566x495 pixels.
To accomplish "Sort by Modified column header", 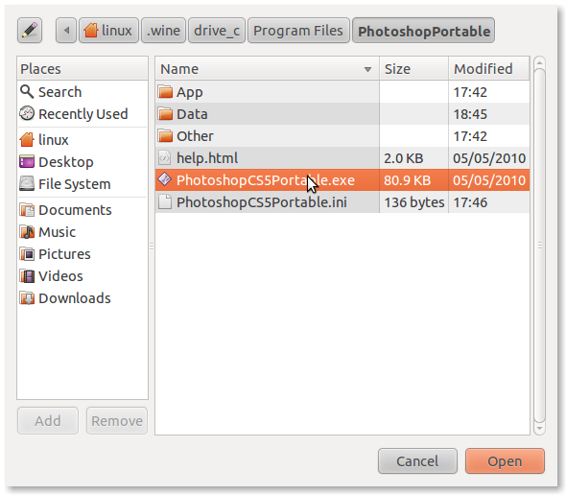I will tap(489, 69).
